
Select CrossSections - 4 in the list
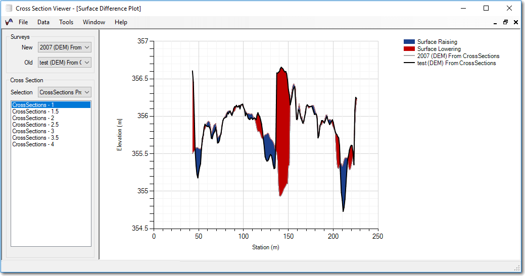[x=33, y=144]
